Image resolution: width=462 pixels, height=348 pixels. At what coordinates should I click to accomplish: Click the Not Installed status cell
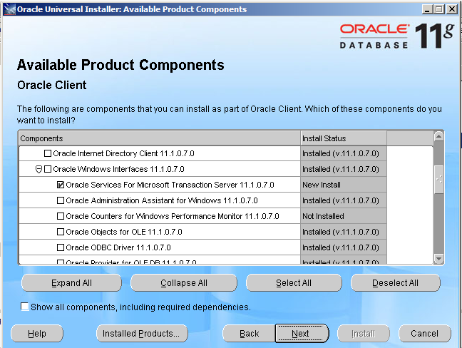click(344, 216)
